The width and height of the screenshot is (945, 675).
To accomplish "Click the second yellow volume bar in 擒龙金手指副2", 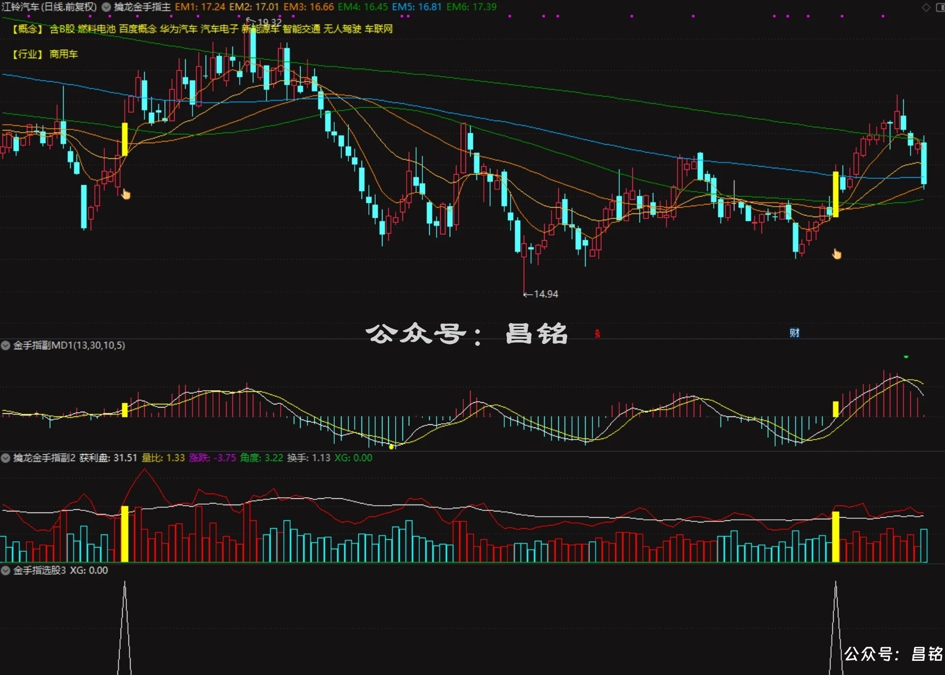I will 836,537.
